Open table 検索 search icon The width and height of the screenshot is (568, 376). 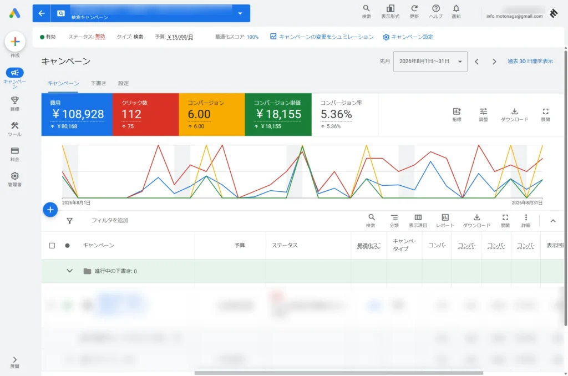pos(371,220)
